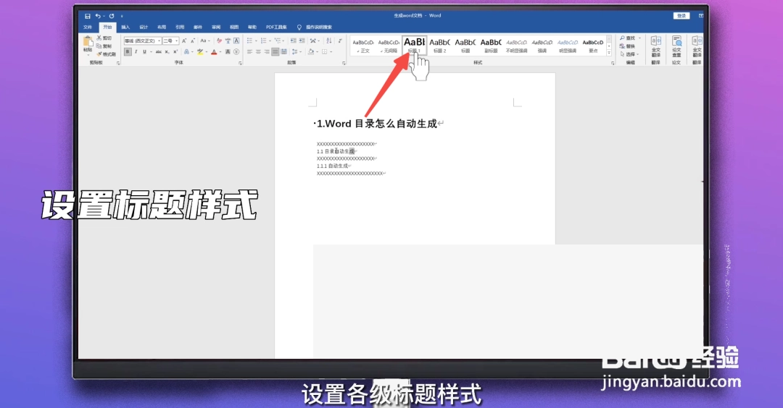Expand the styles gallery more arrow
Screen dimensions: 783x408
609,53
